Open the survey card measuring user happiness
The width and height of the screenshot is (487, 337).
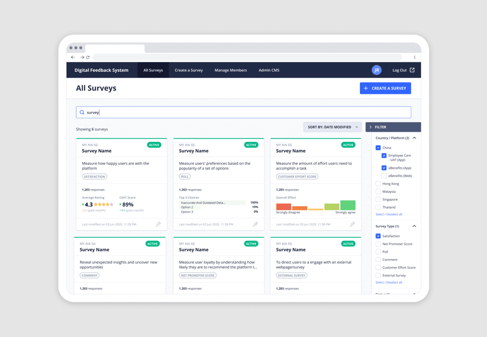click(x=121, y=184)
